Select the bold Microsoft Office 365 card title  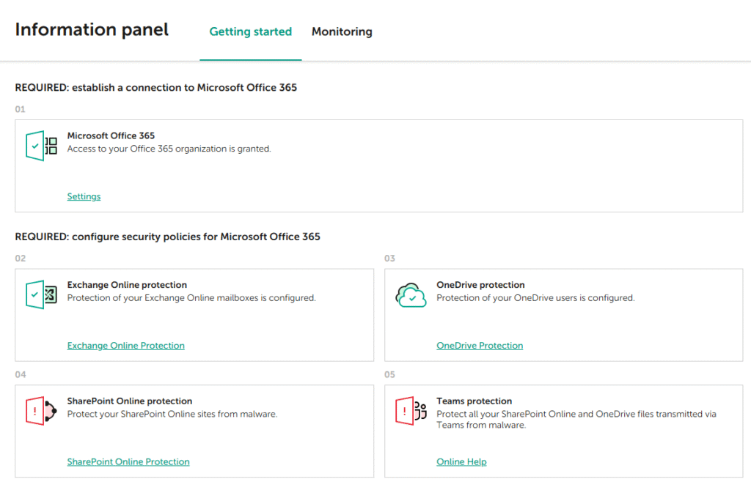pyautogui.click(x=111, y=135)
